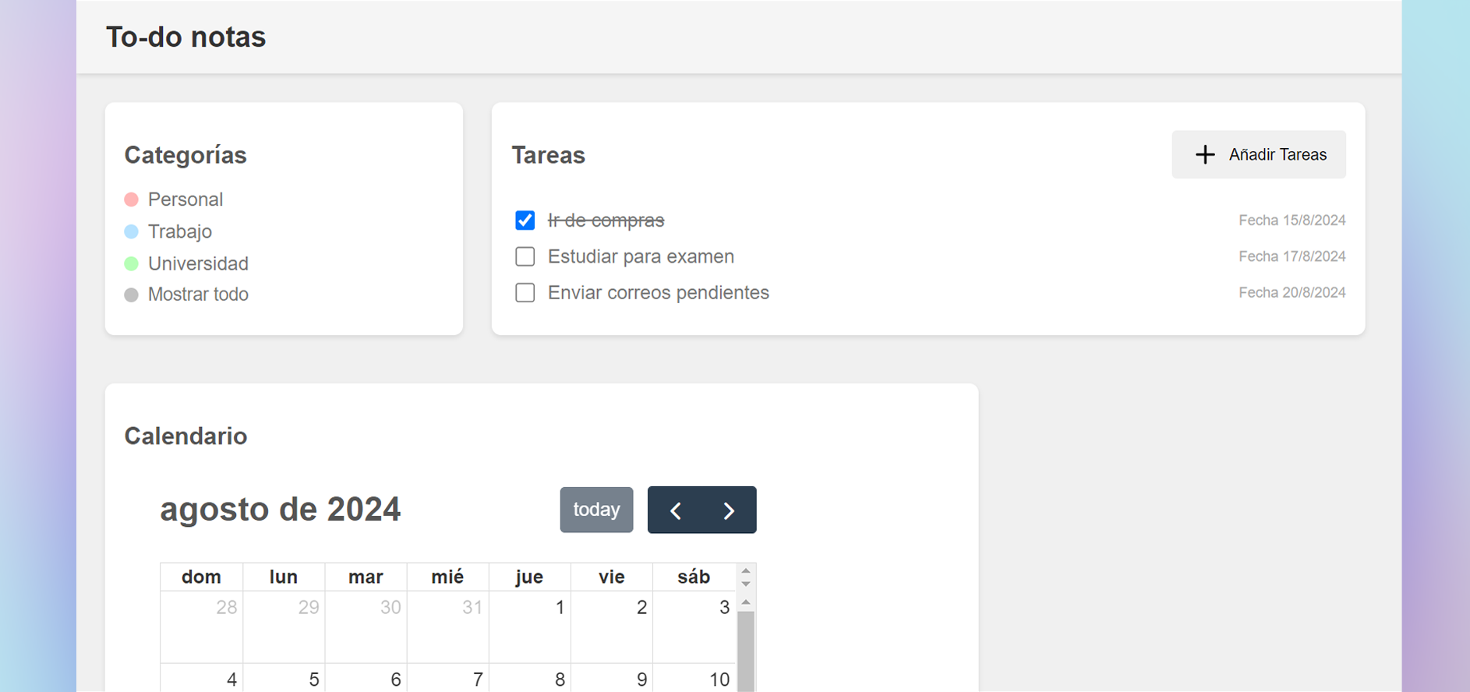Click the gray Mostrar todo dot

pyautogui.click(x=132, y=295)
